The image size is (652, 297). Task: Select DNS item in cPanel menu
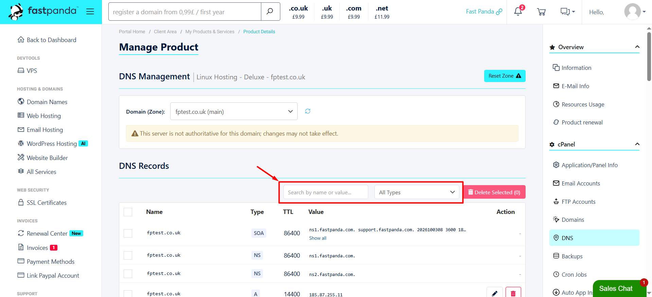pos(594,238)
